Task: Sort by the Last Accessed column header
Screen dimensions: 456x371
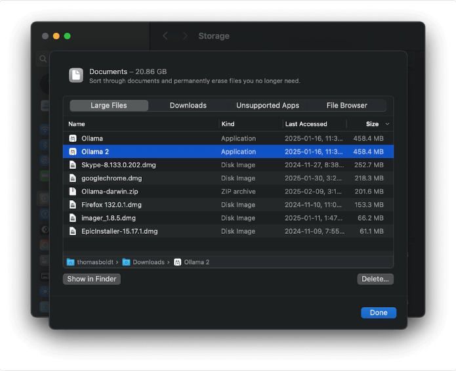Action: (x=306, y=124)
